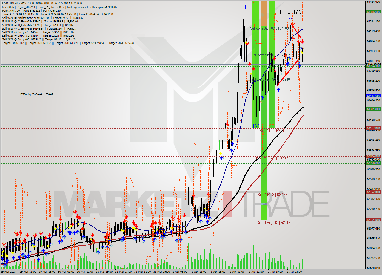Click the 62280.730 price axis value

[373, 209]
